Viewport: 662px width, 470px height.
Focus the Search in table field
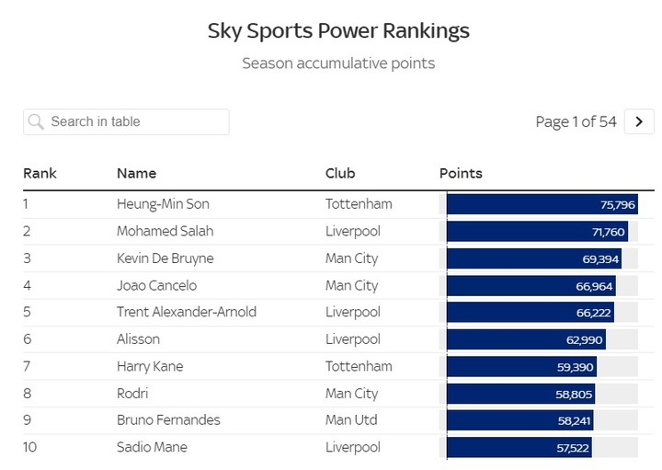pos(126,122)
